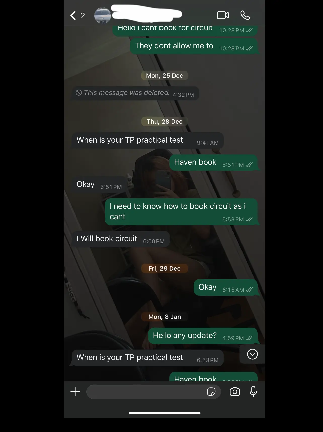Tap the 'Fri, 29 Dec' date label

coord(165,269)
